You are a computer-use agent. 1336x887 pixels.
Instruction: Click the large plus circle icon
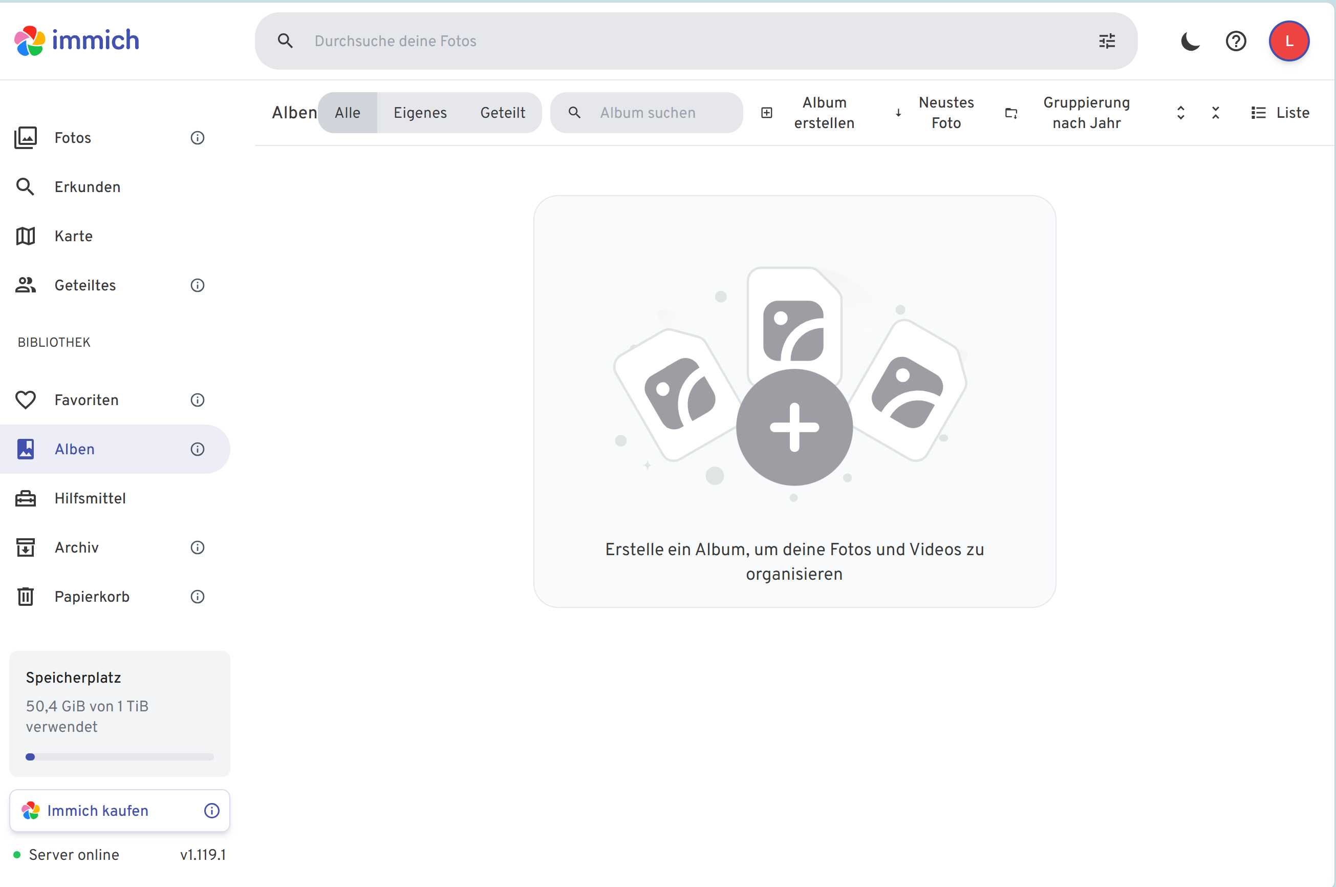point(794,427)
